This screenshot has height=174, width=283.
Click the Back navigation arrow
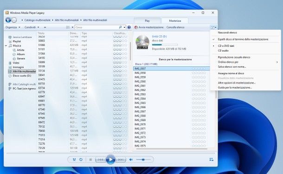pos(8,20)
